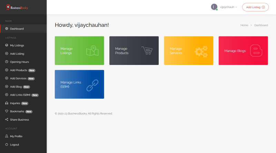Viewport: 276px width, 153px height.
Task: Click the plus icon on Add Listing header button
Action: pos(263,7)
